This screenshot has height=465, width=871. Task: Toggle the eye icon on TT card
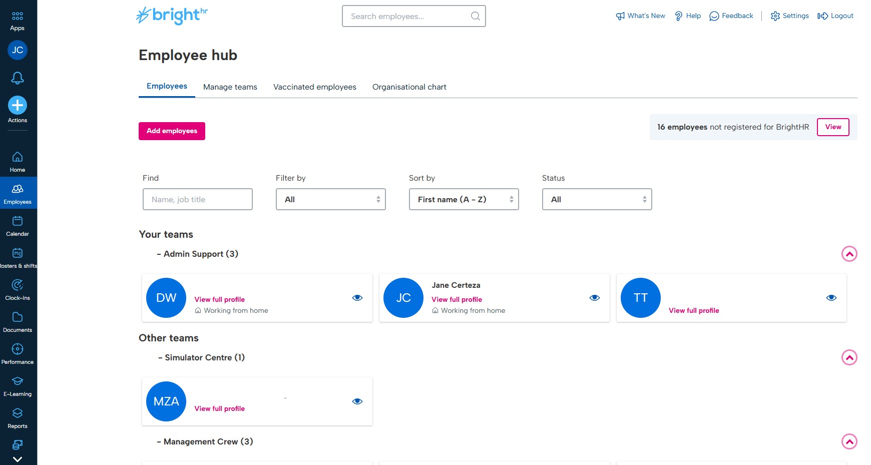(x=831, y=298)
